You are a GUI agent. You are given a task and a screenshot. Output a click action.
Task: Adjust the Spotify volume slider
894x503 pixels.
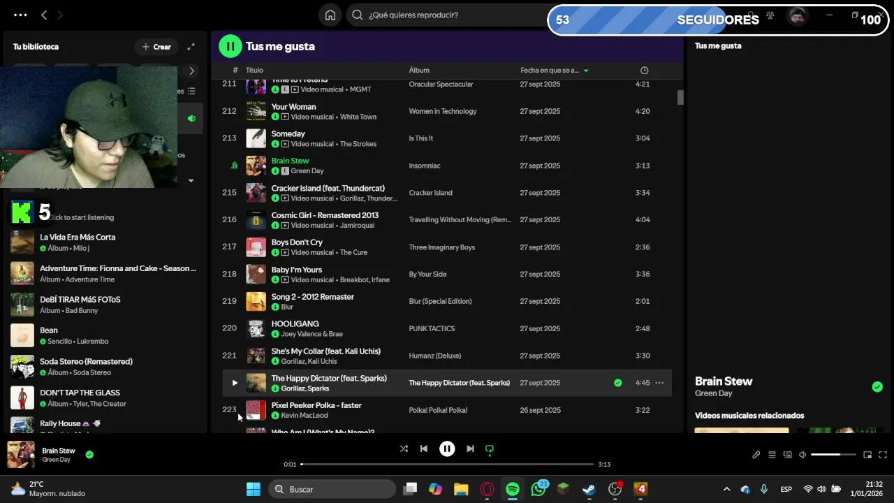[x=834, y=455]
